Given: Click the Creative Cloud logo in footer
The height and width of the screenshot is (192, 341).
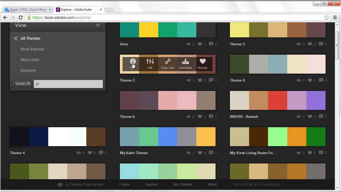Looking at the screenshot, I should [x=60, y=184].
